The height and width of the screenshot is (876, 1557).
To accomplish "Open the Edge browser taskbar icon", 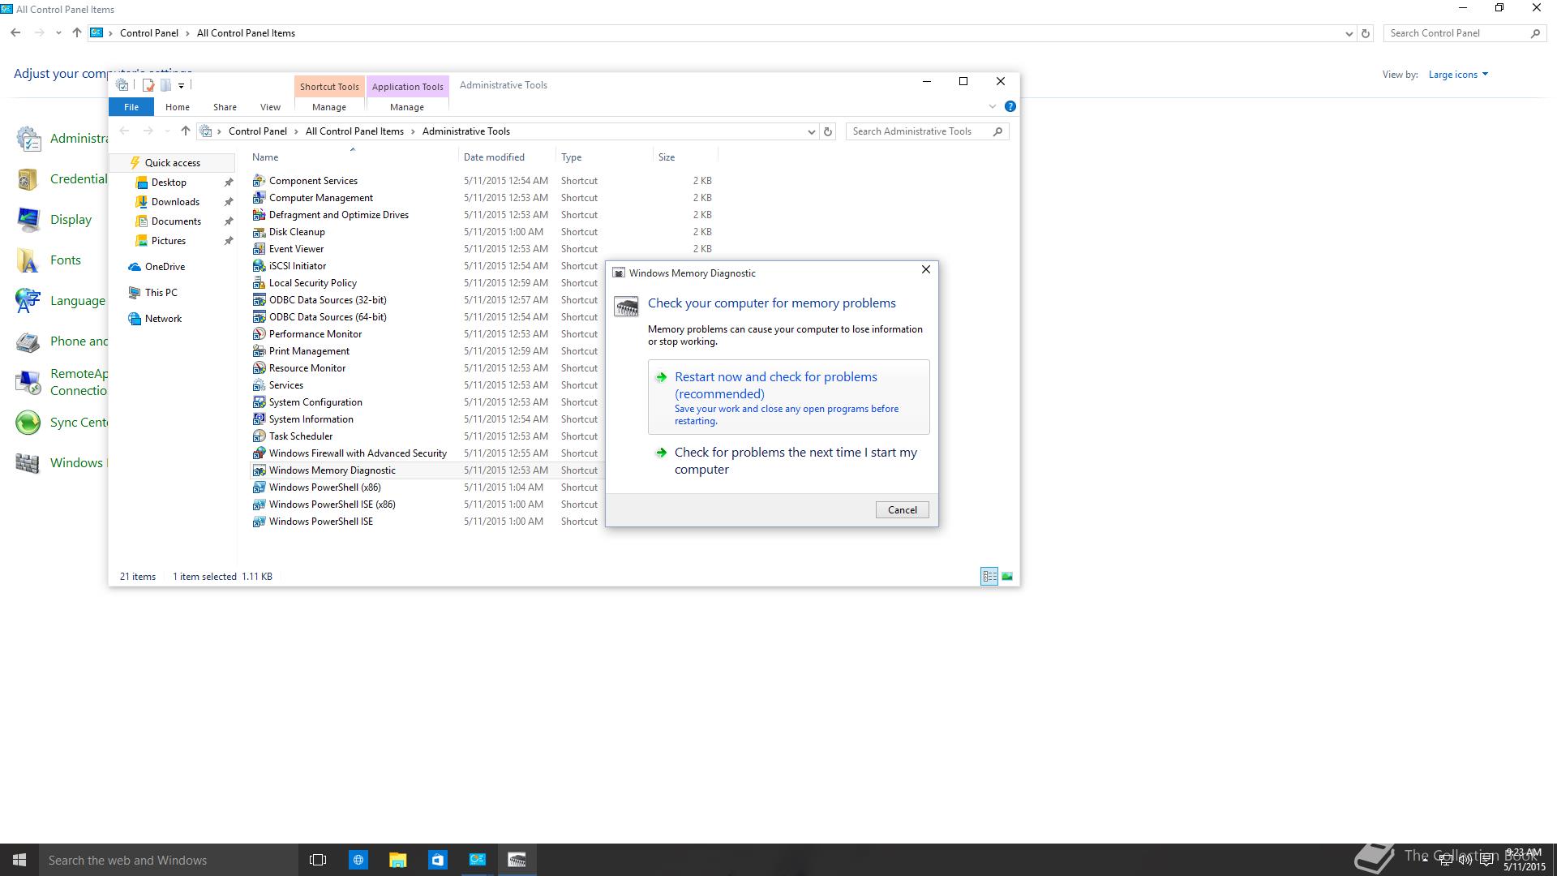I will (x=358, y=860).
